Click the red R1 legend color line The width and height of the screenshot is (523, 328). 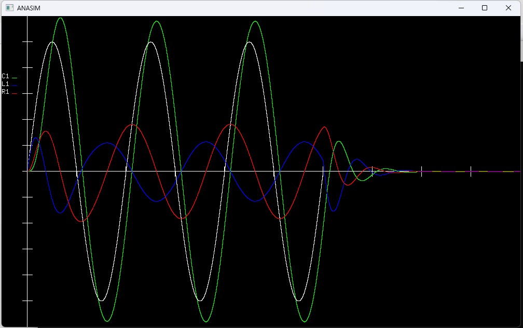(15, 94)
